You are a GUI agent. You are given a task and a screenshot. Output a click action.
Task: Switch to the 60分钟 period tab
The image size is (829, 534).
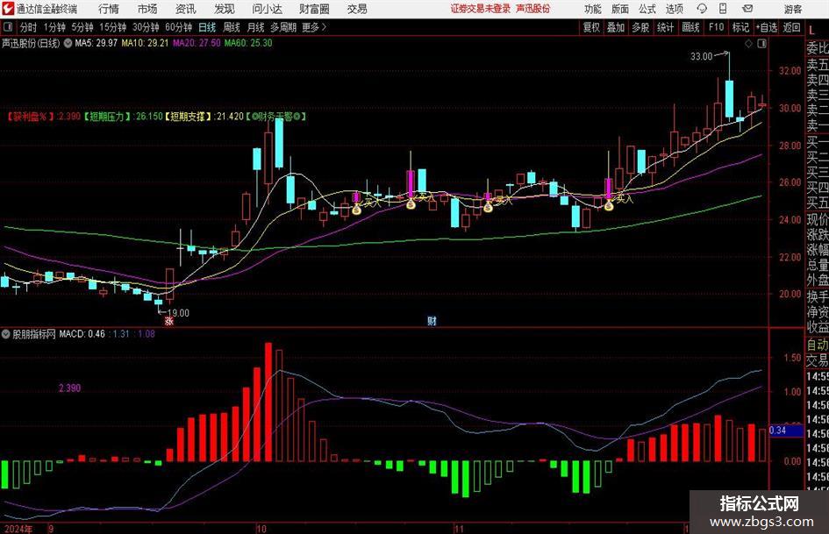pos(178,27)
